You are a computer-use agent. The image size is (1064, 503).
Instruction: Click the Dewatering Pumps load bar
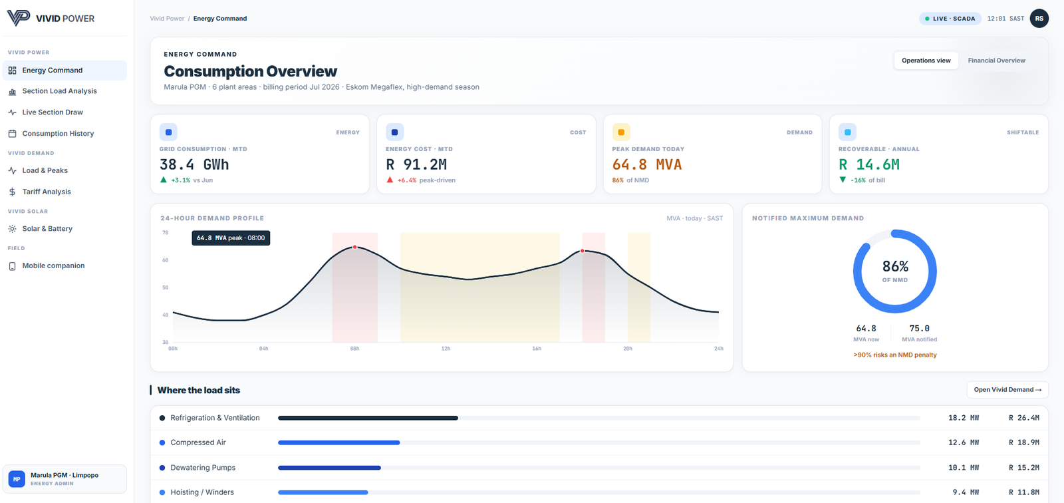tap(598, 468)
